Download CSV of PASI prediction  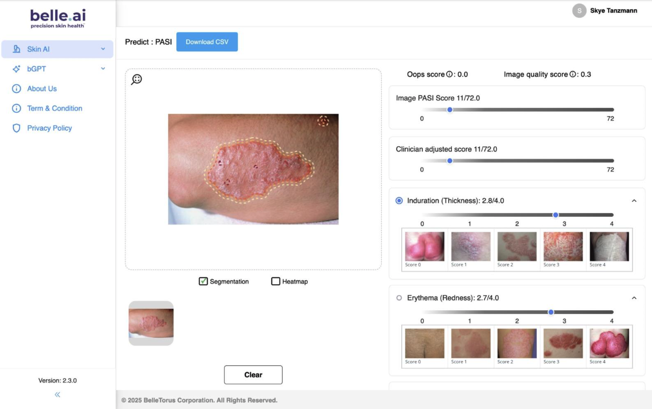[207, 42]
